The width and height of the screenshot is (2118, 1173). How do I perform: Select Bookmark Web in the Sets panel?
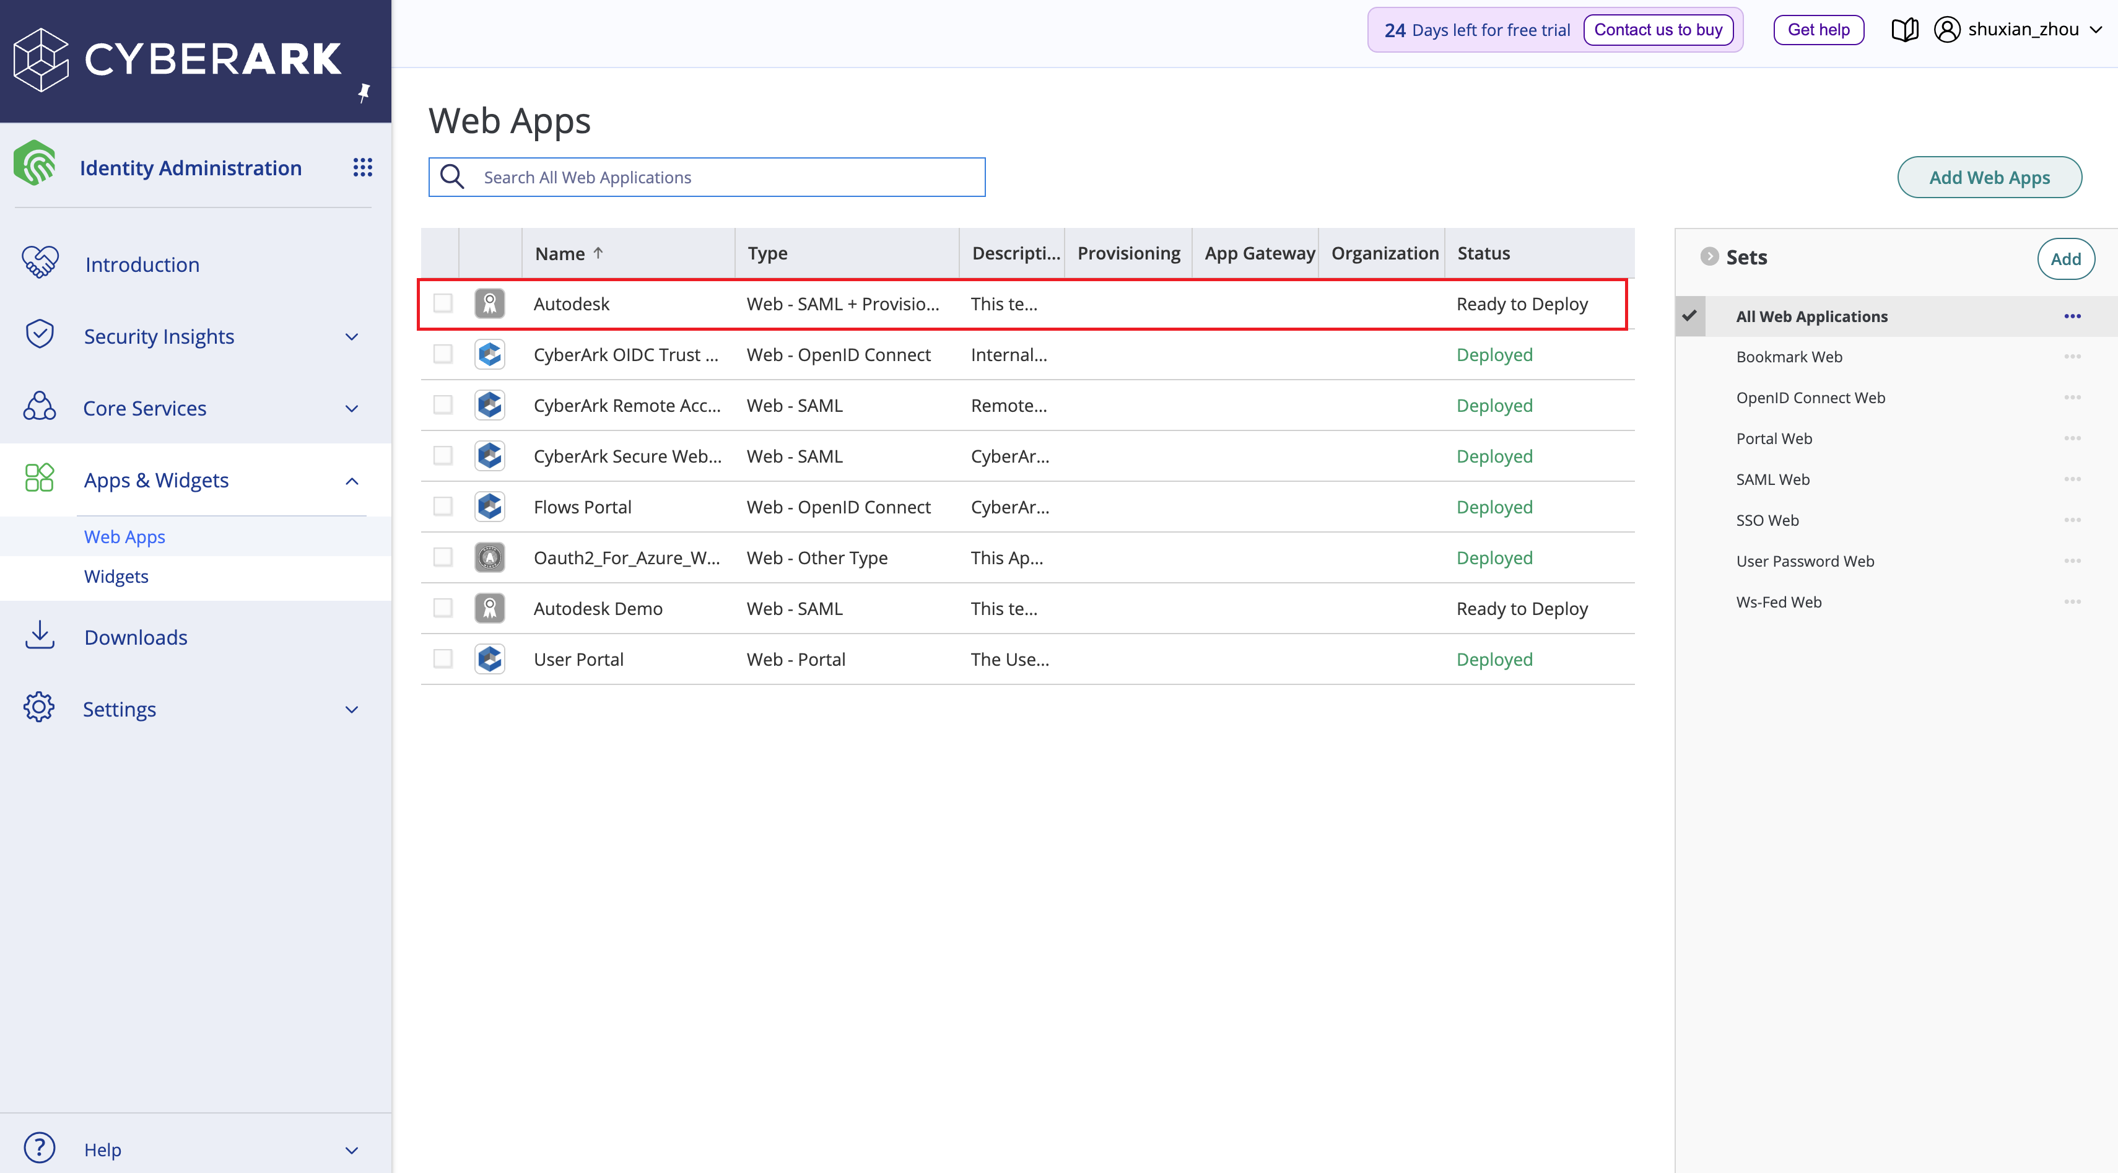1789,356
